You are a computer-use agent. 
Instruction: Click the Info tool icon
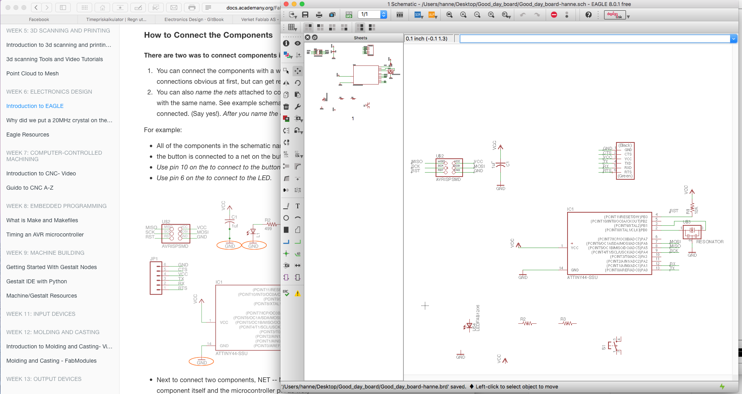click(286, 43)
